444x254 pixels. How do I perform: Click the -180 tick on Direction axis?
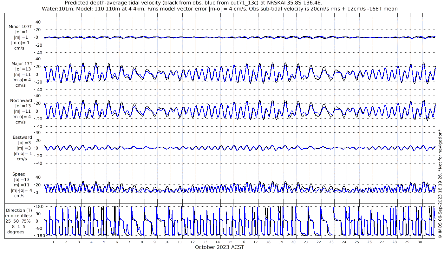(x=38, y=235)
